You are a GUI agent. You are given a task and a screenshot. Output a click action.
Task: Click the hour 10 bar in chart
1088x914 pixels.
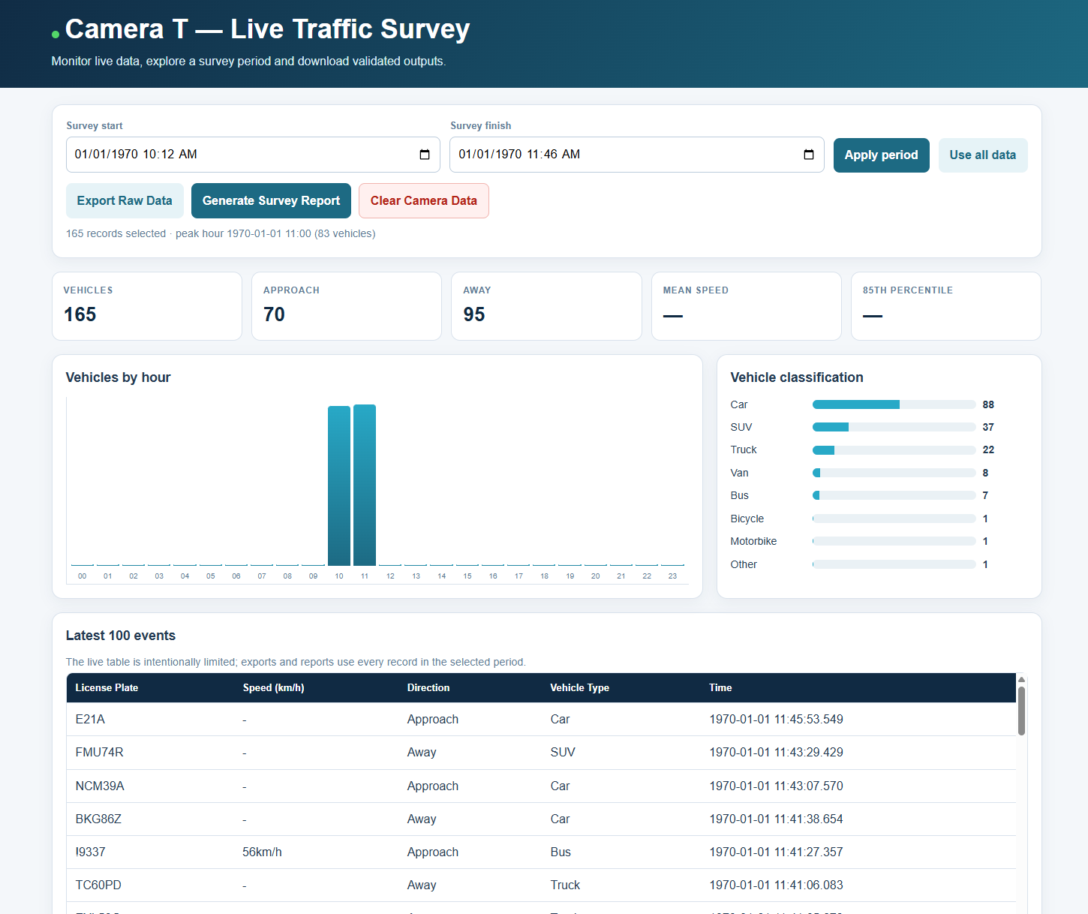339,486
